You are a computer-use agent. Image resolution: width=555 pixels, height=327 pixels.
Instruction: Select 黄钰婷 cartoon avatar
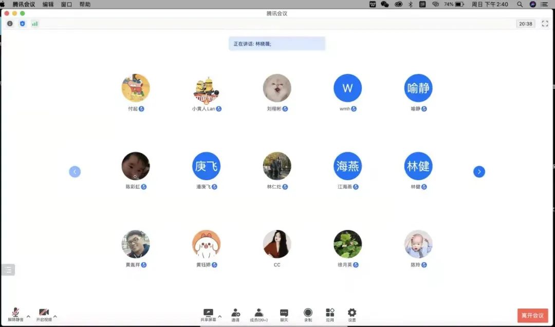[207, 244]
